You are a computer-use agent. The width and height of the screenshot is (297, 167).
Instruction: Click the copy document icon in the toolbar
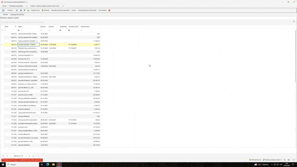point(25,10)
